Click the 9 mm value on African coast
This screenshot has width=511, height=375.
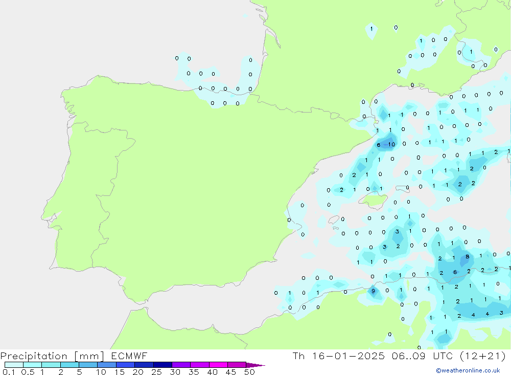373,291
